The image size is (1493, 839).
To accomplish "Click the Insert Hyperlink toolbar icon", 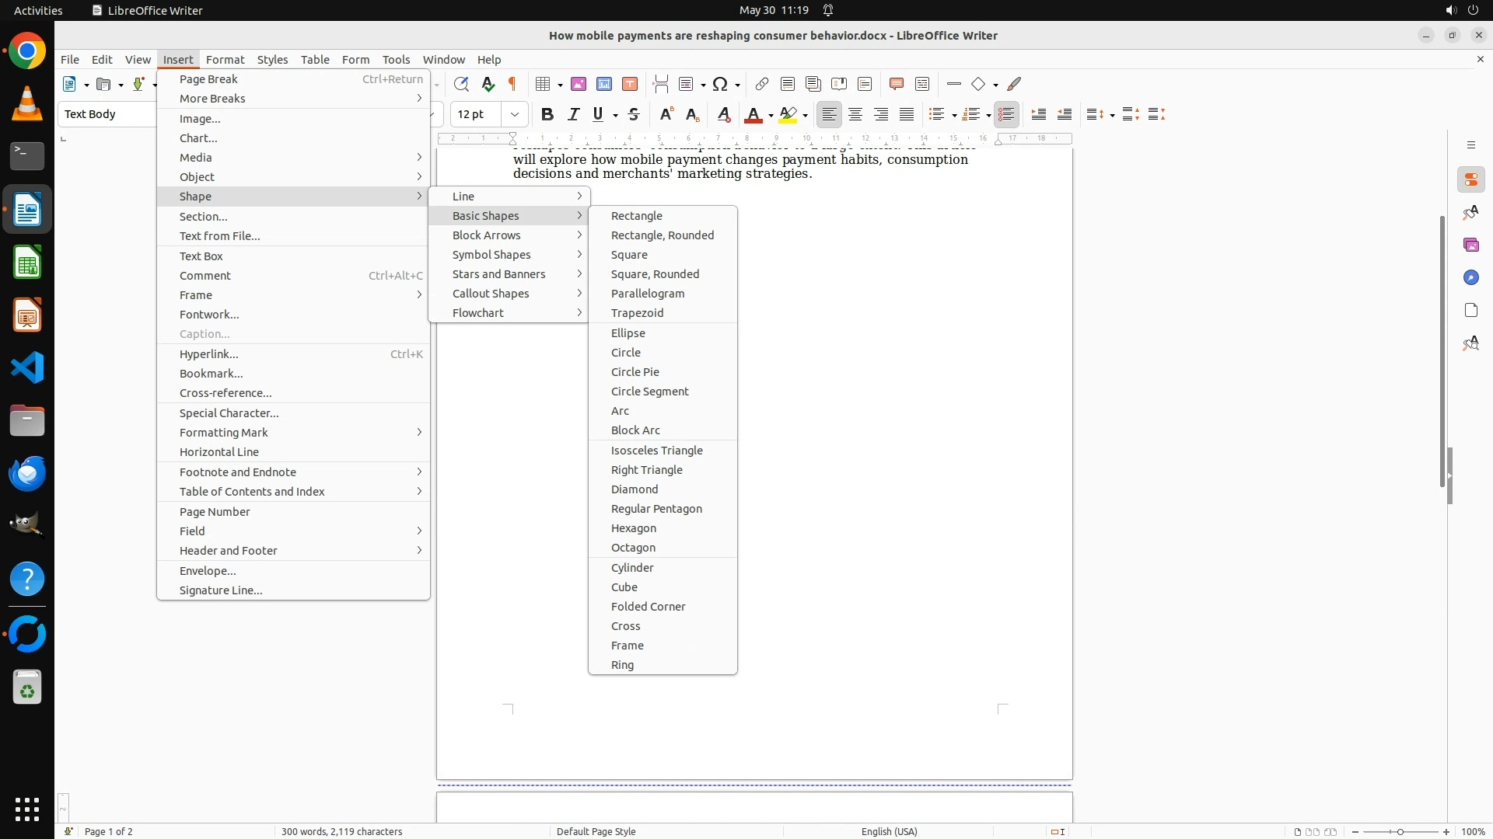I will [762, 84].
